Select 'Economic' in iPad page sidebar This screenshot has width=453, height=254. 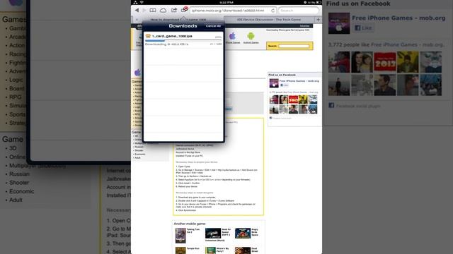click(x=140, y=154)
